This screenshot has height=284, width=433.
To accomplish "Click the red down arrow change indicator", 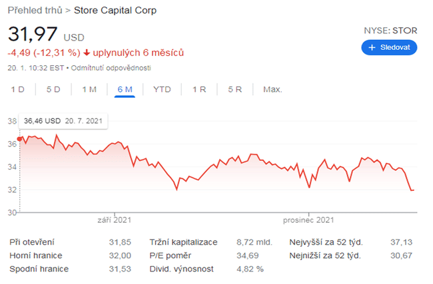I will tap(87, 53).
